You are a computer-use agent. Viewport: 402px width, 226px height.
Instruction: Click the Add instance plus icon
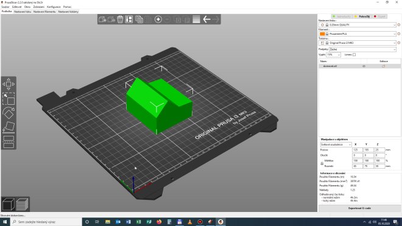coord(158,19)
